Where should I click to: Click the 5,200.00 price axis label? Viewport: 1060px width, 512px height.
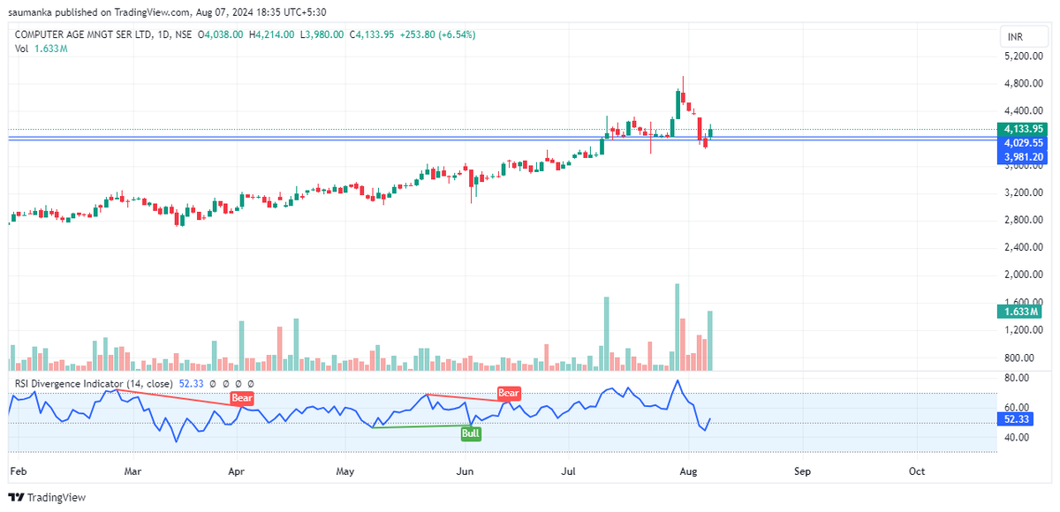(1024, 56)
